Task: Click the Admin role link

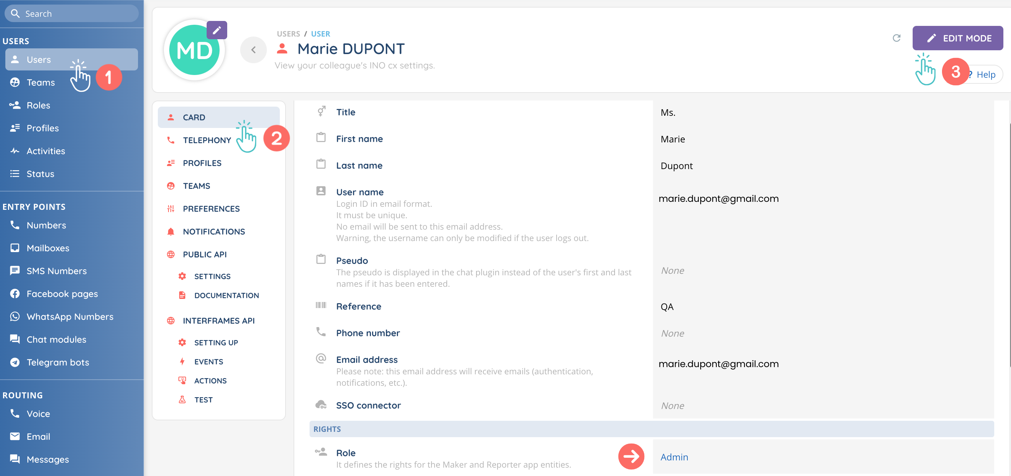Action: click(674, 457)
